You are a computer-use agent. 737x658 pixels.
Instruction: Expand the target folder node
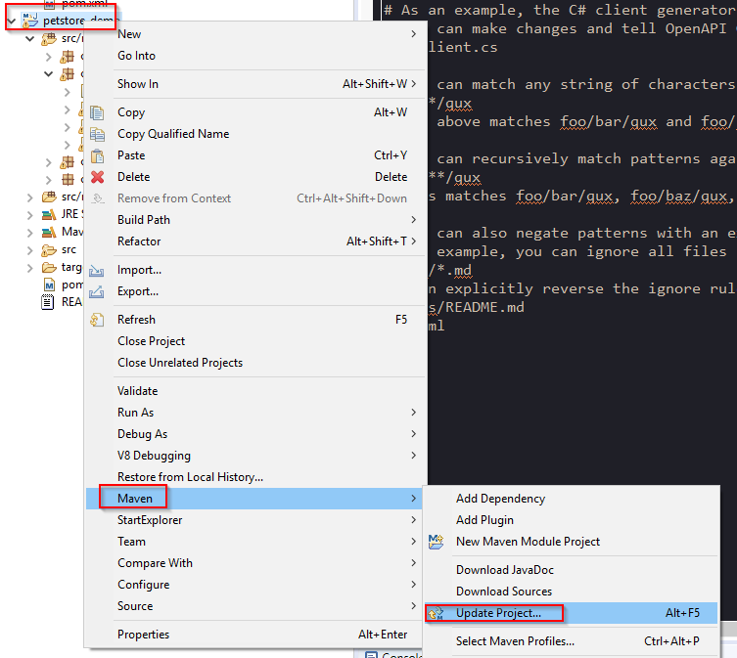[x=30, y=268]
